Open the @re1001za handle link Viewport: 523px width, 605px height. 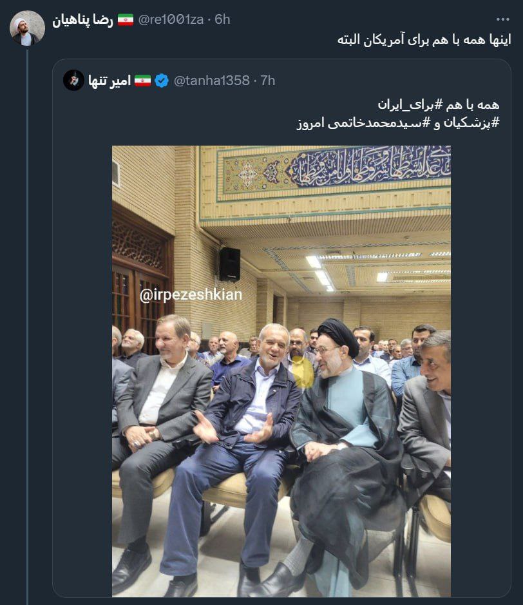pyautogui.click(x=172, y=20)
